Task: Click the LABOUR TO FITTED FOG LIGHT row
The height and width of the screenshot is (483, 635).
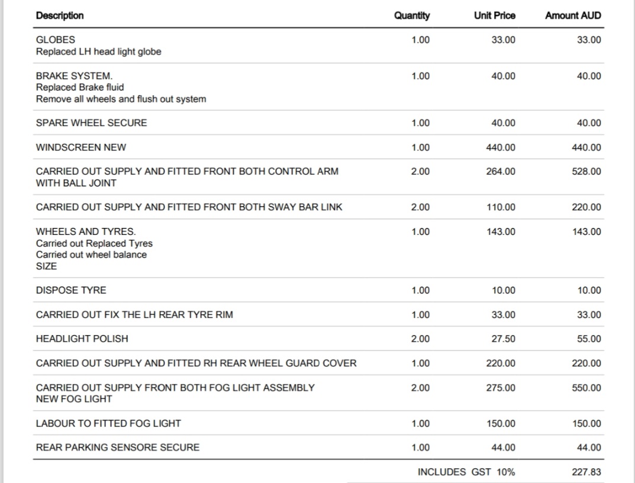Action: point(108,424)
